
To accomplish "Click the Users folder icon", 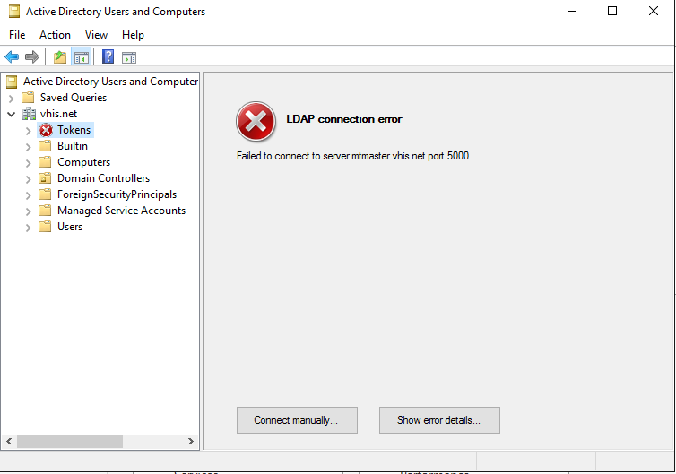I will click(45, 227).
